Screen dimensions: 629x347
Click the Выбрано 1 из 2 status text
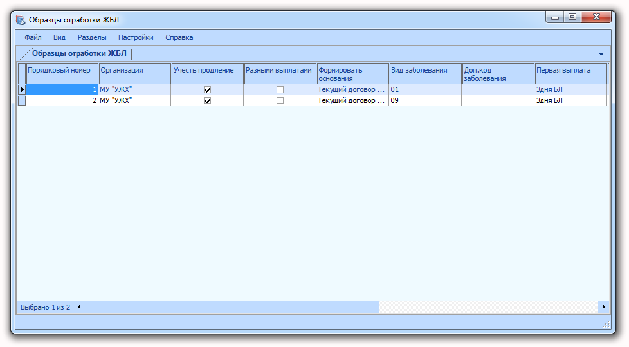[45, 307]
